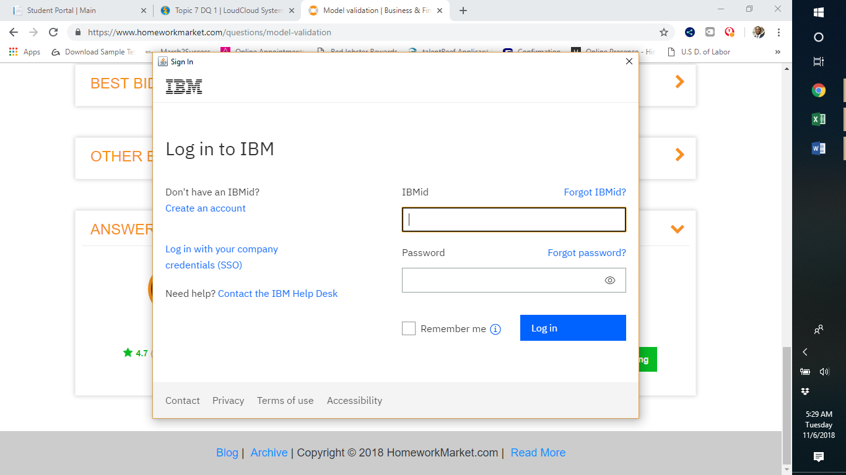Screen dimensions: 846x475
Task: Click the blue share extension icon
Action: coord(690,32)
